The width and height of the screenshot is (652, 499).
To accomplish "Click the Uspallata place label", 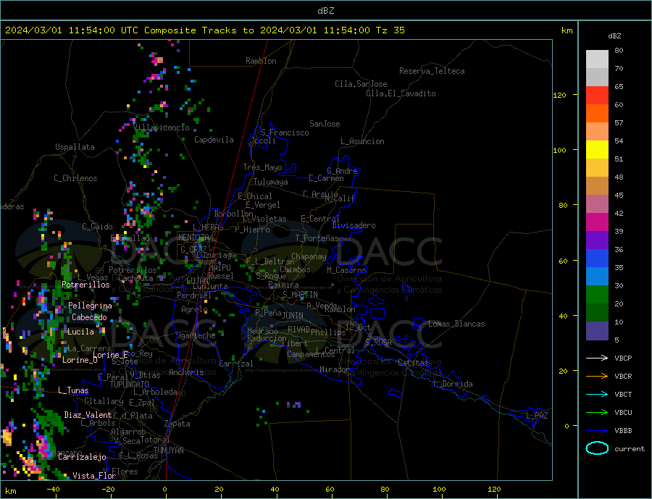I will 75,147.
